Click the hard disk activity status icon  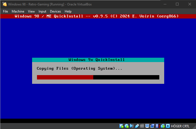coord(121,126)
